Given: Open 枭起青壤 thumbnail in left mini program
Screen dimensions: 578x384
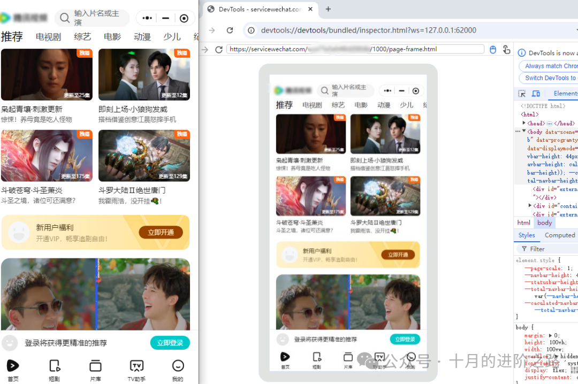Looking at the screenshot, I should [x=47, y=74].
